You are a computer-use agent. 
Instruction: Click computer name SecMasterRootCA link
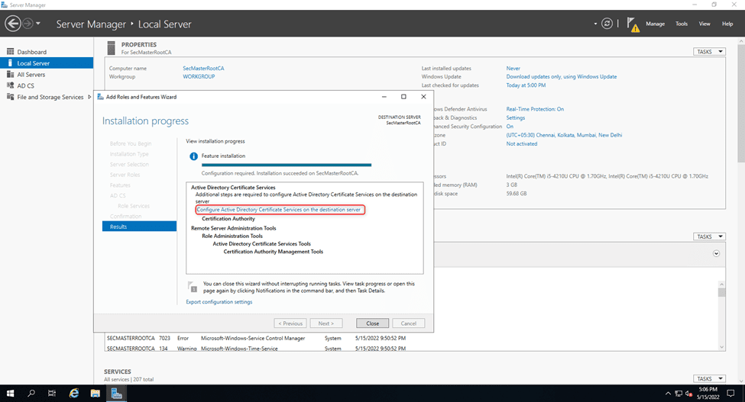tap(203, 68)
